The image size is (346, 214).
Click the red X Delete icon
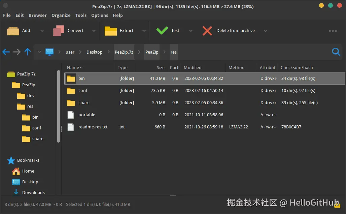207,31
